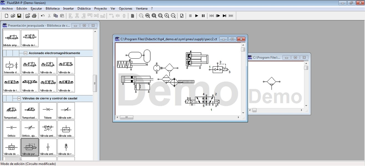Screen dimensions: 365x166
Task: Start simulation with the Play button
Action: (197, 16)
